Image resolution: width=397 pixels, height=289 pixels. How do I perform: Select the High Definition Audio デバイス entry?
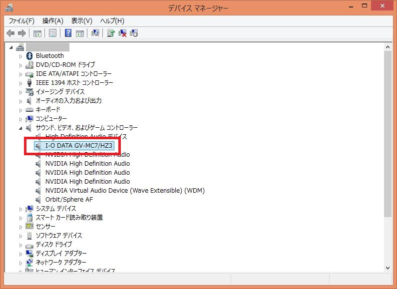click(86, 137)
